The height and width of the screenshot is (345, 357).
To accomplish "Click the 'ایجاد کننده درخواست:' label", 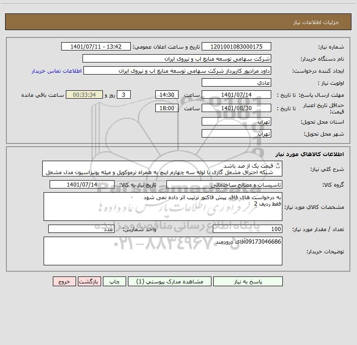I will (x=318, y=71).
